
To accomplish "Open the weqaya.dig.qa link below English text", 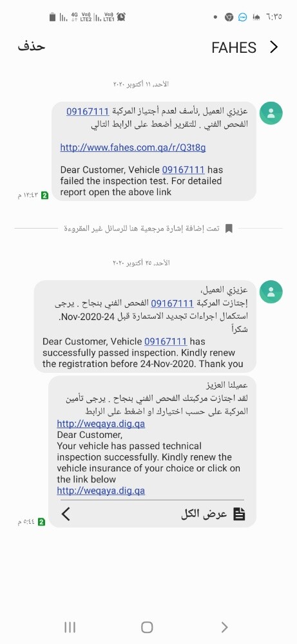I will click(101, 490).
